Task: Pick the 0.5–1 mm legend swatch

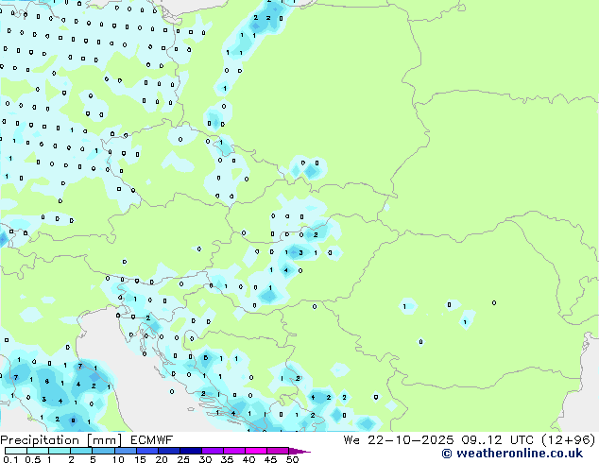Action: pyautogui.click(x=38, y=451)
